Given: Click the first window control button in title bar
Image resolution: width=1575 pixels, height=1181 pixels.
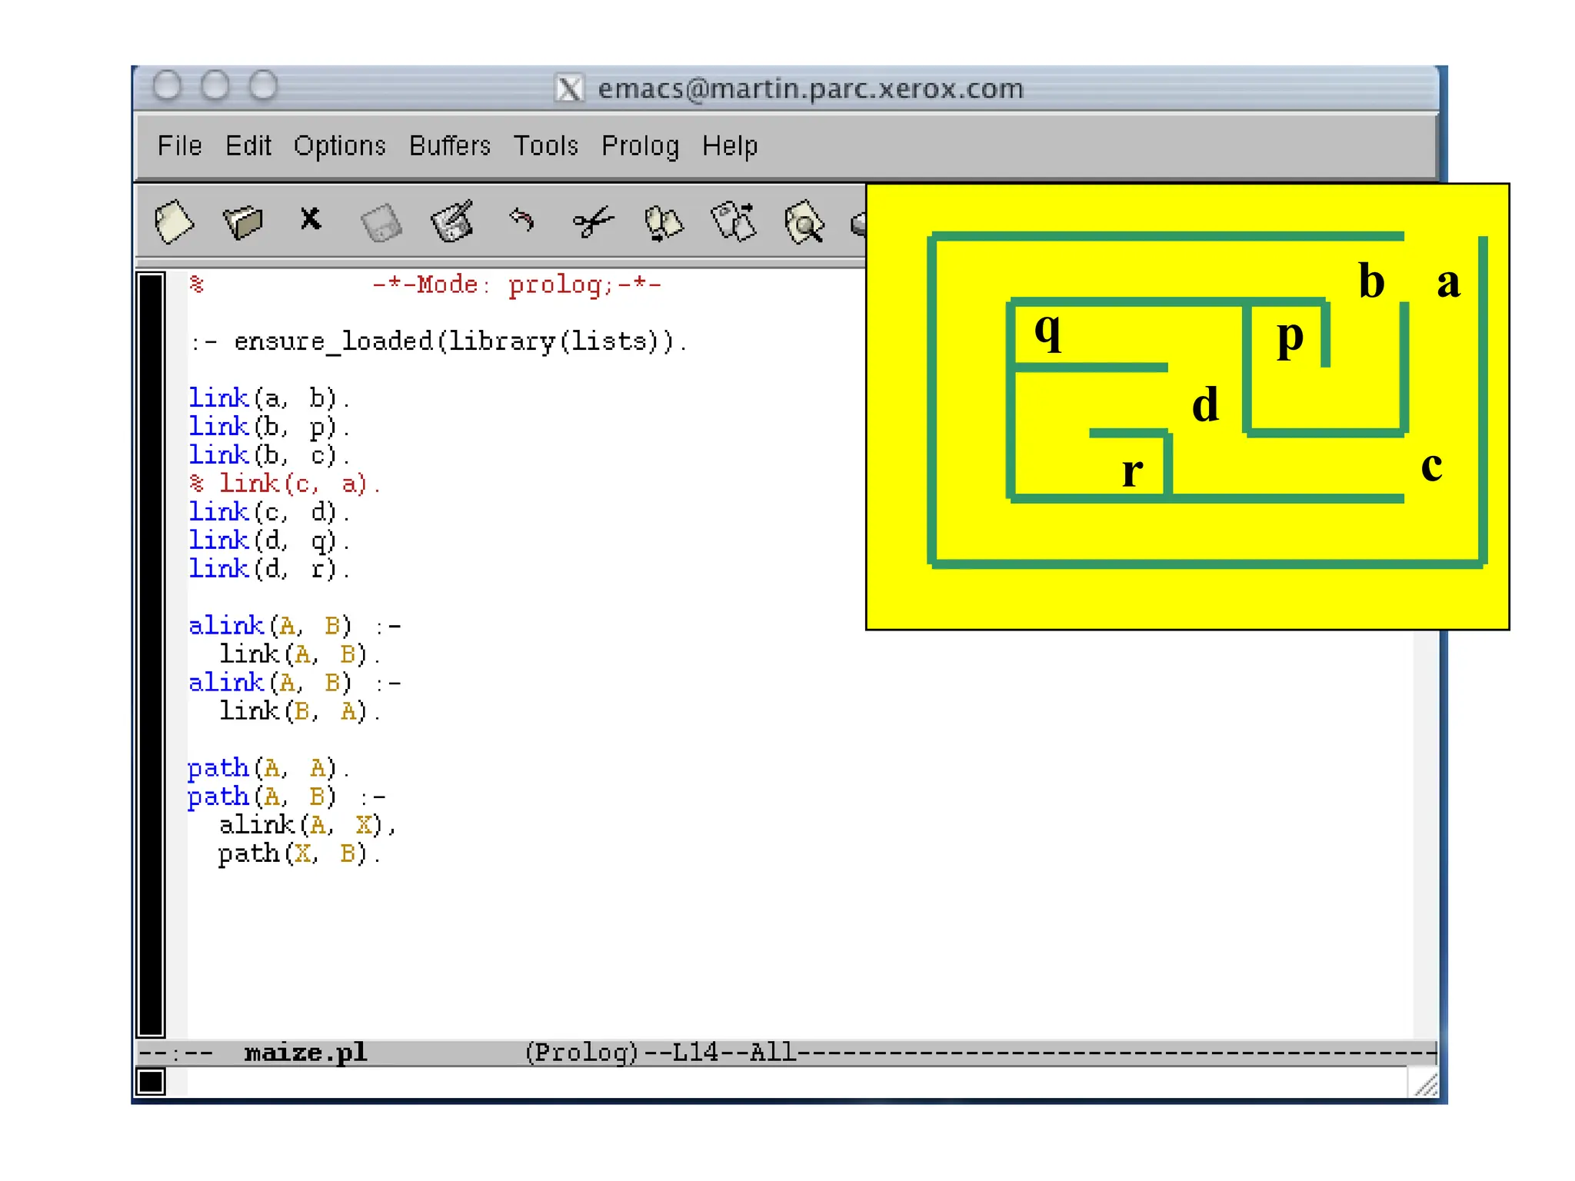Looking at the screenshot, I should coord(167,85).
